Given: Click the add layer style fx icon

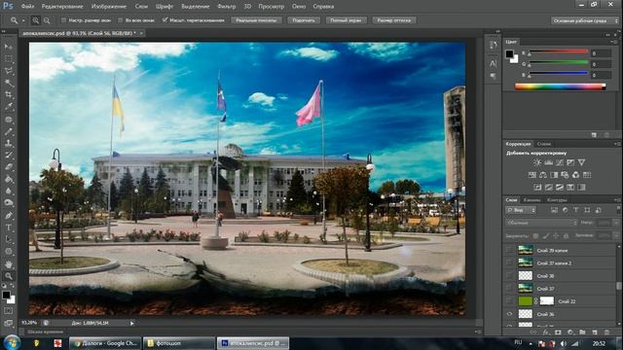Looking at the screenshot, I should tap(546, 332).
